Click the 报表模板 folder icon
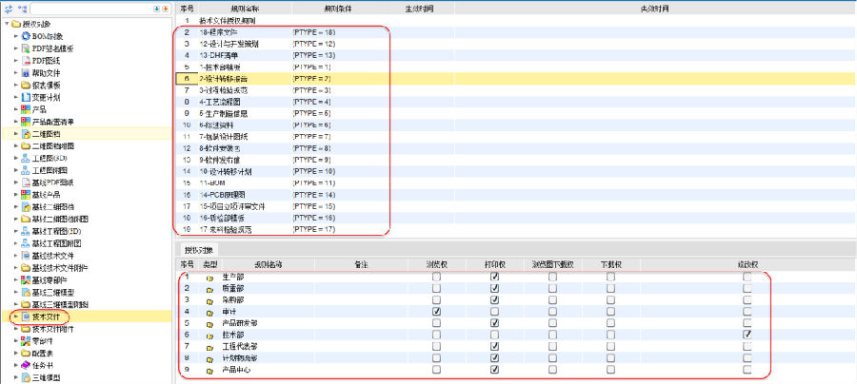Viewport: 857px width, 384px height. click(x=26, y=86)
